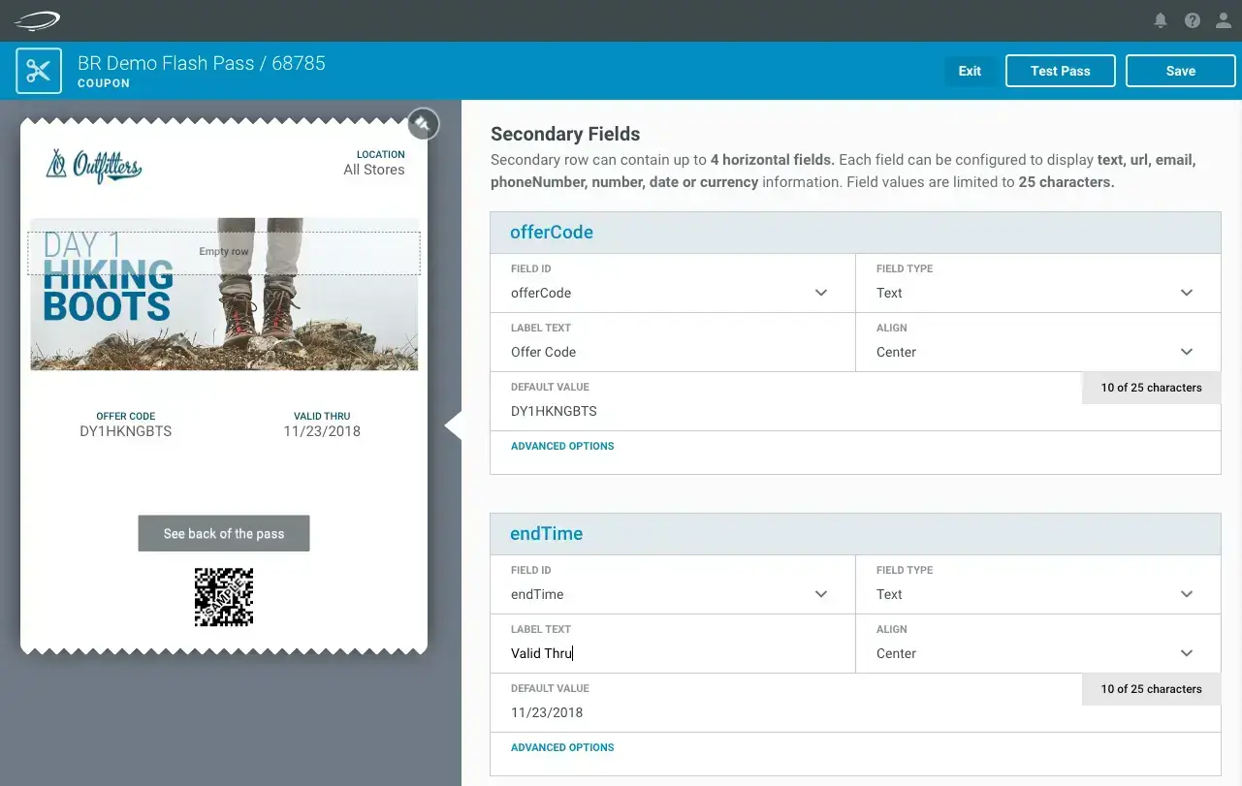1242x786 pixels.
Task: Open the user account icon
Action: pyautogui.click(x=1223, y=20)
